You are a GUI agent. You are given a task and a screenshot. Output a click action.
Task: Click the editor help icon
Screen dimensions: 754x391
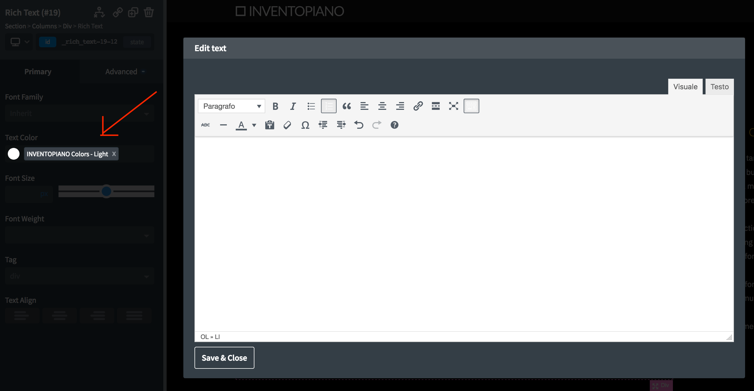(394, 125)
